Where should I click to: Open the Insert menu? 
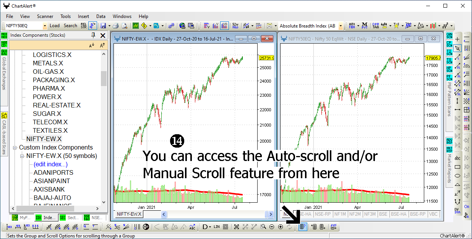(x=83, y=16)
